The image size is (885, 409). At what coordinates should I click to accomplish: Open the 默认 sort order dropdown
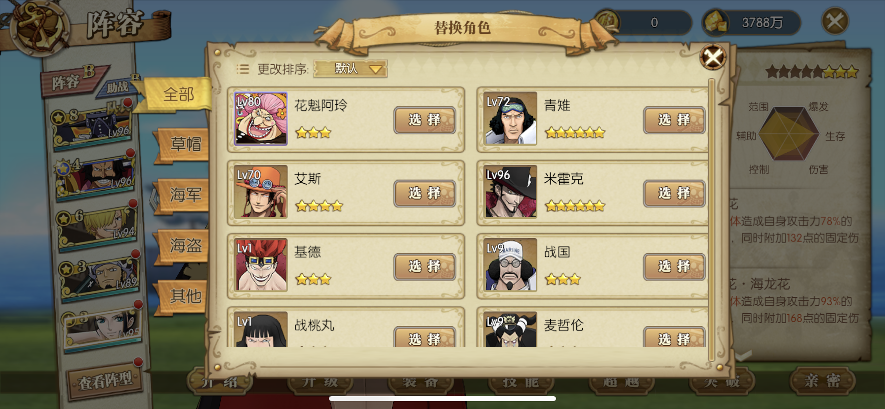tap(350, 69)
